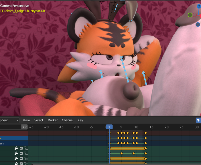Click the lock icon on third green channel
The image size is (201, 165).
click(x=26, y=158)
